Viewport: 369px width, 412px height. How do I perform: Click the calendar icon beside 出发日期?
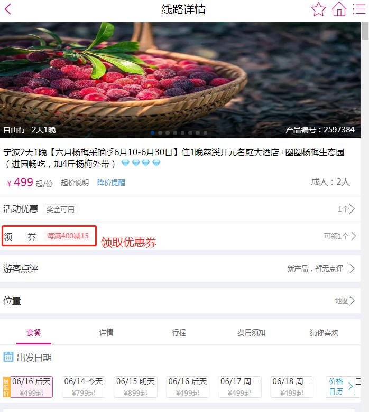8,357
